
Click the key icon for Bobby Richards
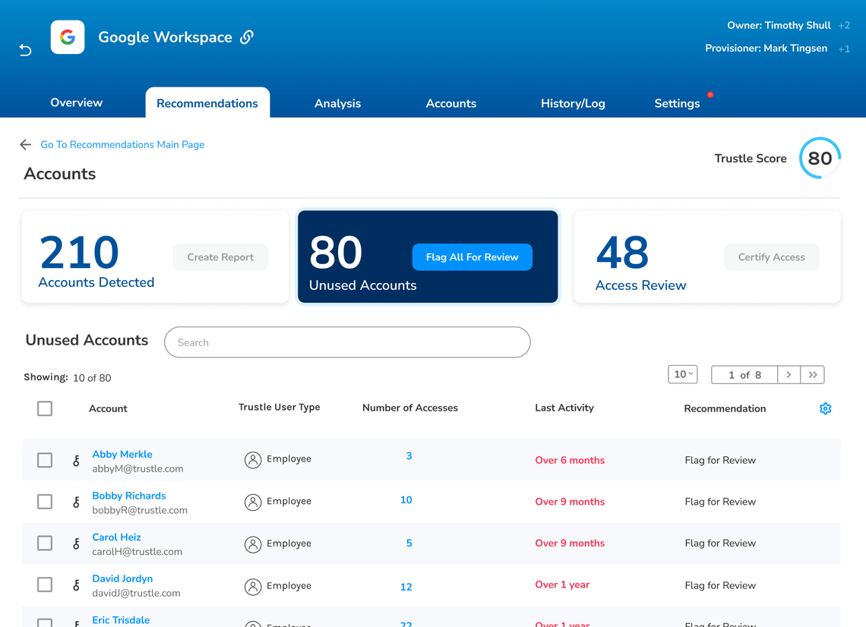click(76, 502)
